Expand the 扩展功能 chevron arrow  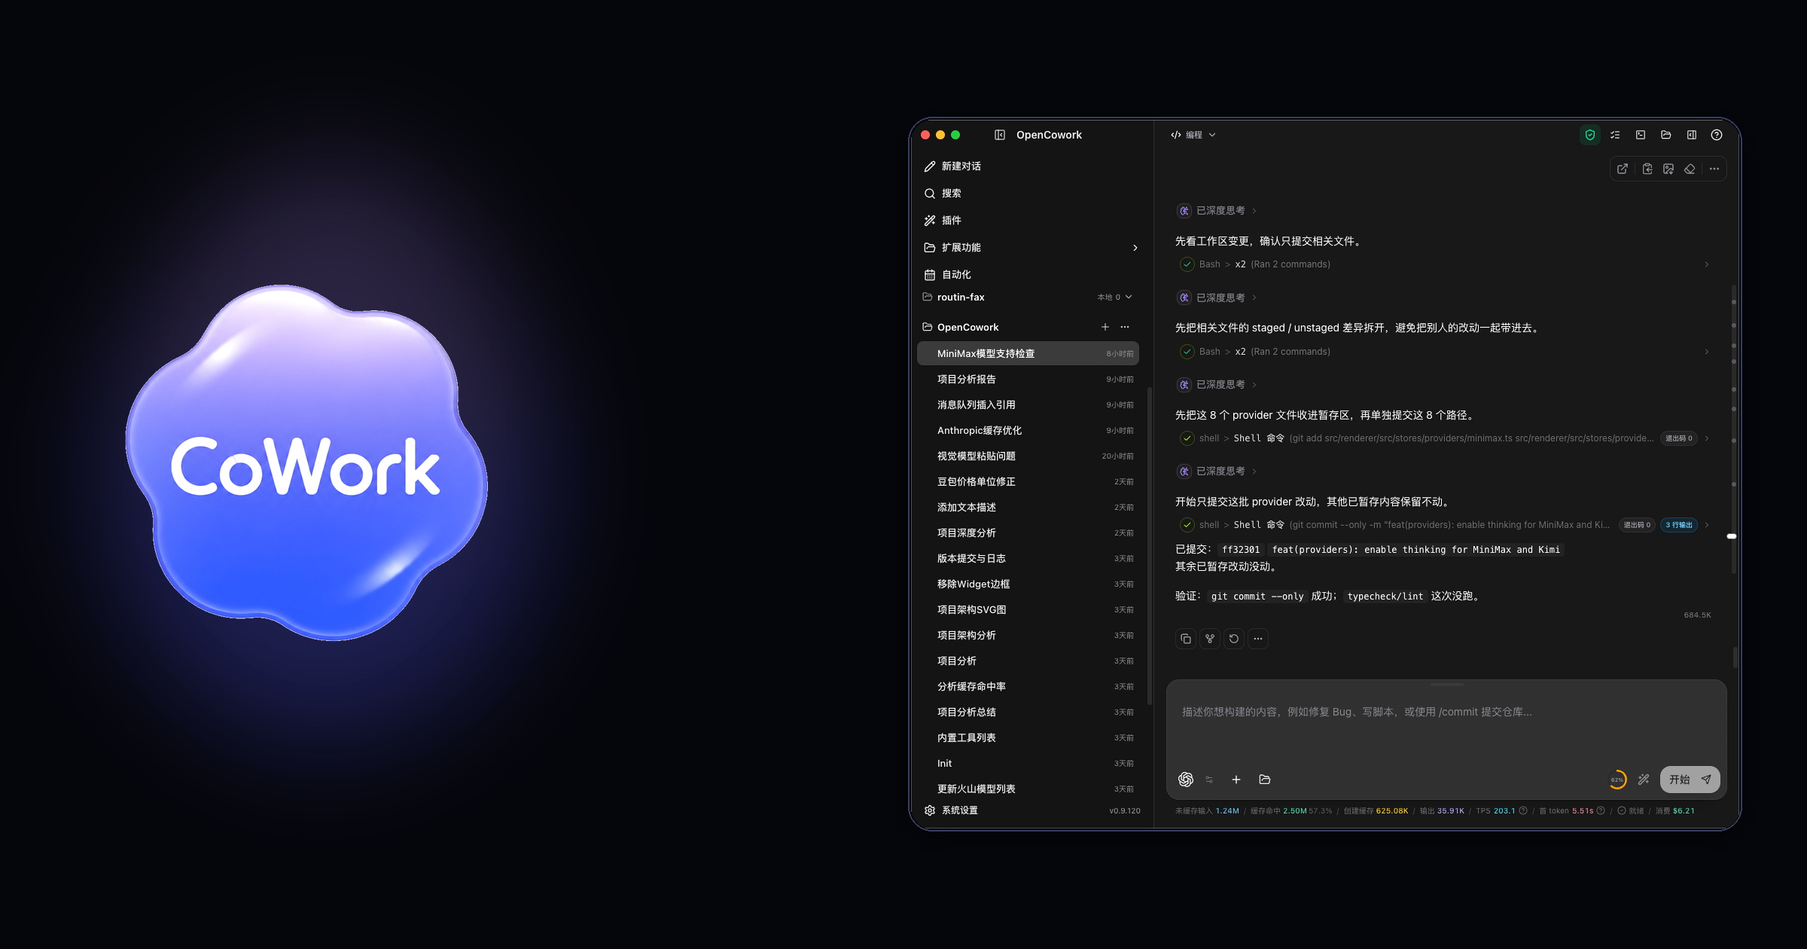click(x=1135, y=248)
